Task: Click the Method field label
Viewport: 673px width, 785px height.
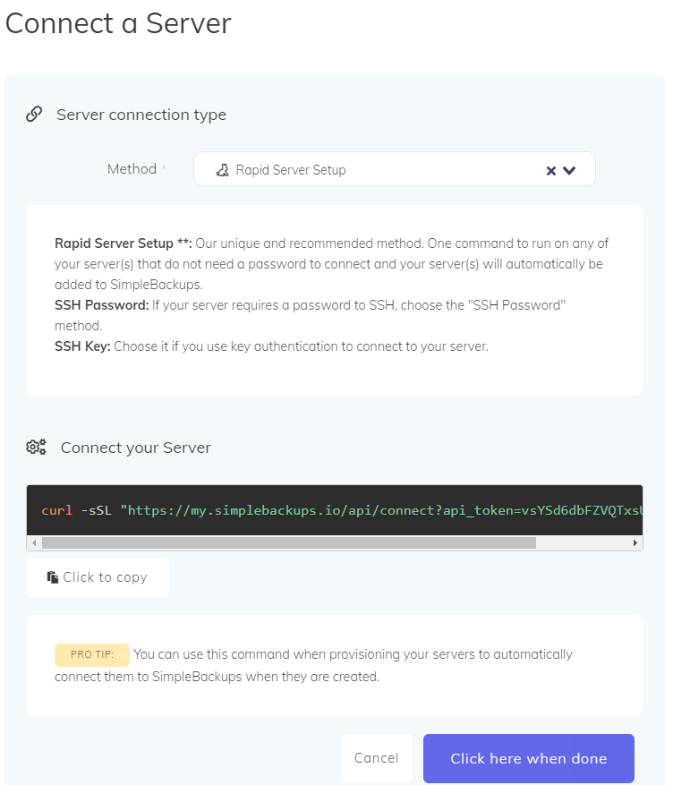Action: [x=132, y=169]
